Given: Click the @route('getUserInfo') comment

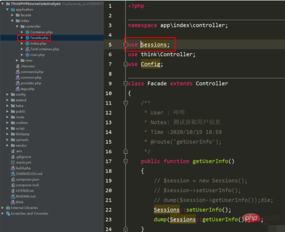Looking at the screenshot, I should point(186,142).
